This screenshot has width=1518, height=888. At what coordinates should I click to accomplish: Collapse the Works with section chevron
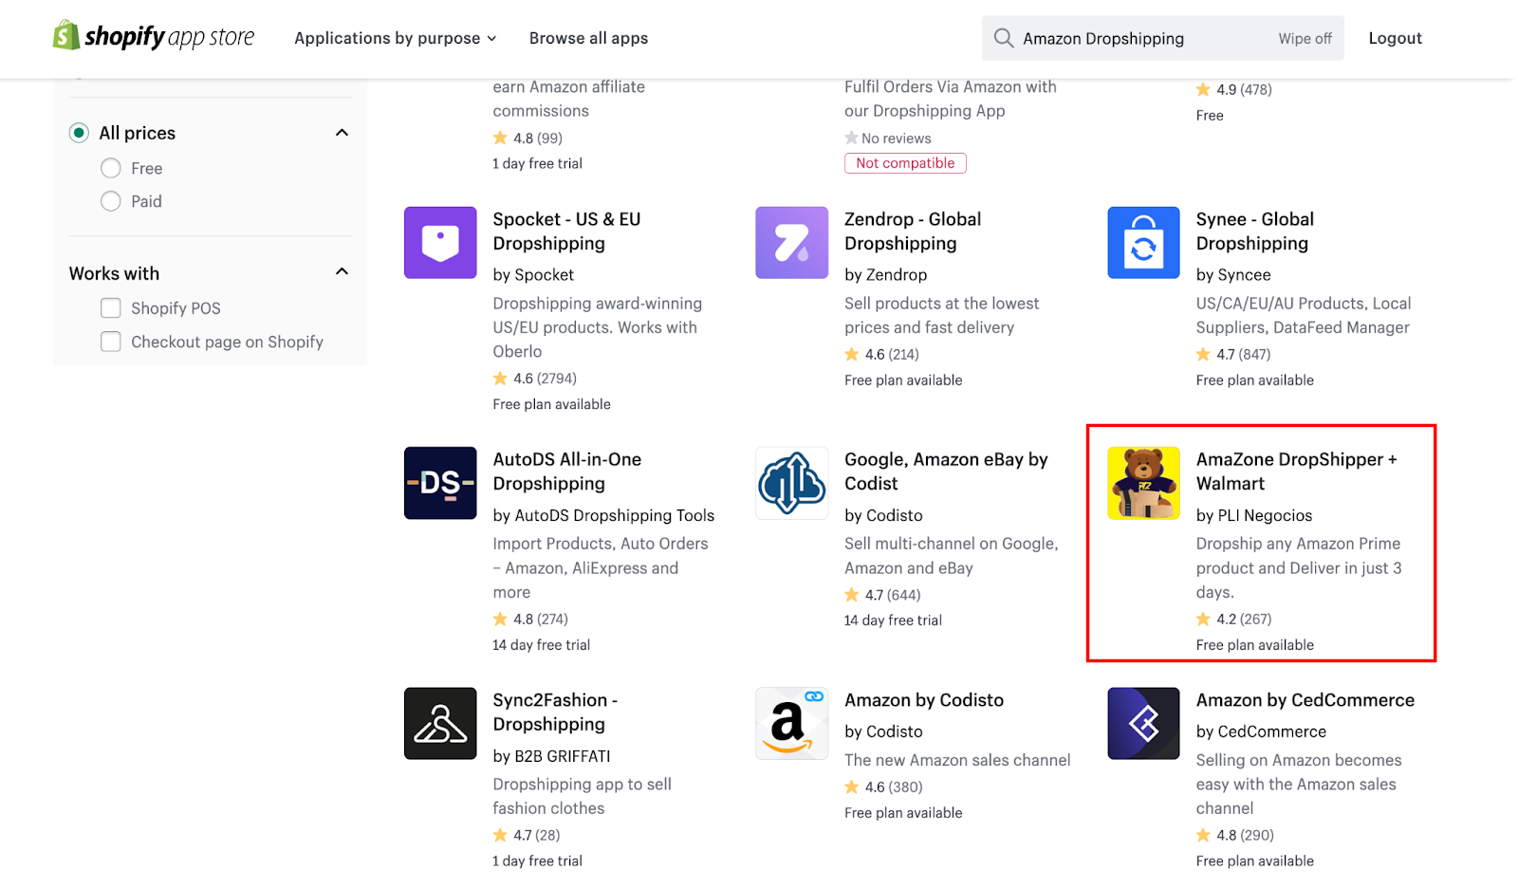[342, 272]
